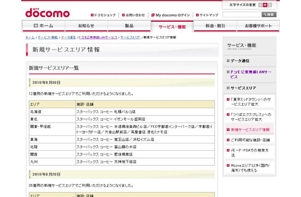Click the データ通信 breadcrumb link
This screenshot has width=301, height=197.
[69, 37]
